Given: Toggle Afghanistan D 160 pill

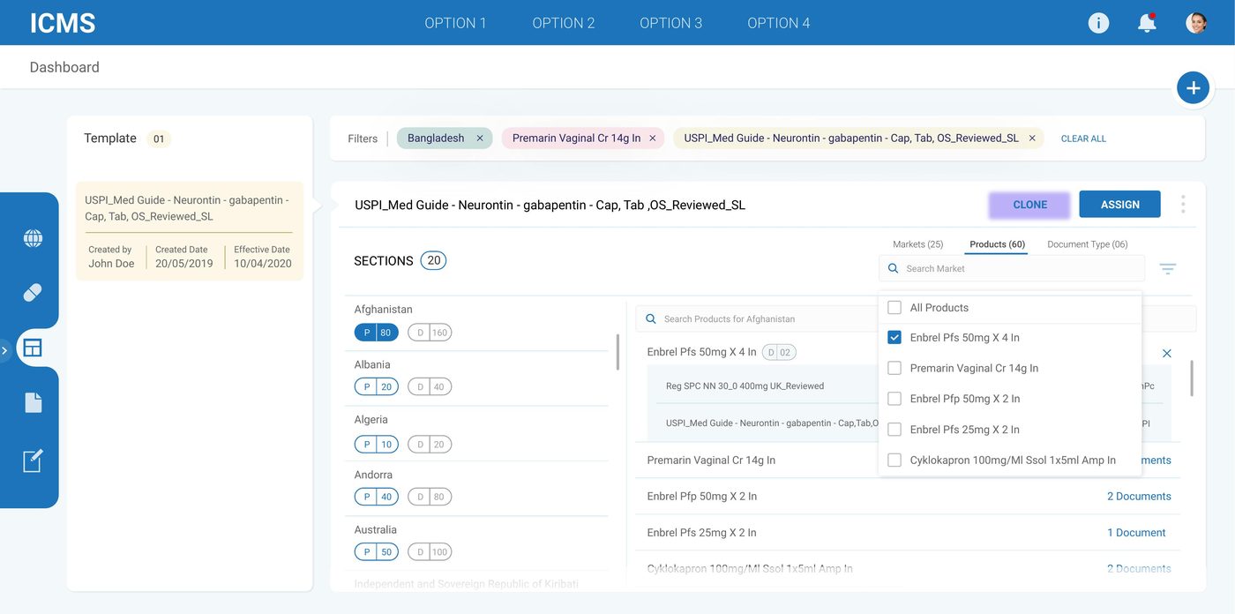Looking at the screenshot, I should (x=430, y=333).
